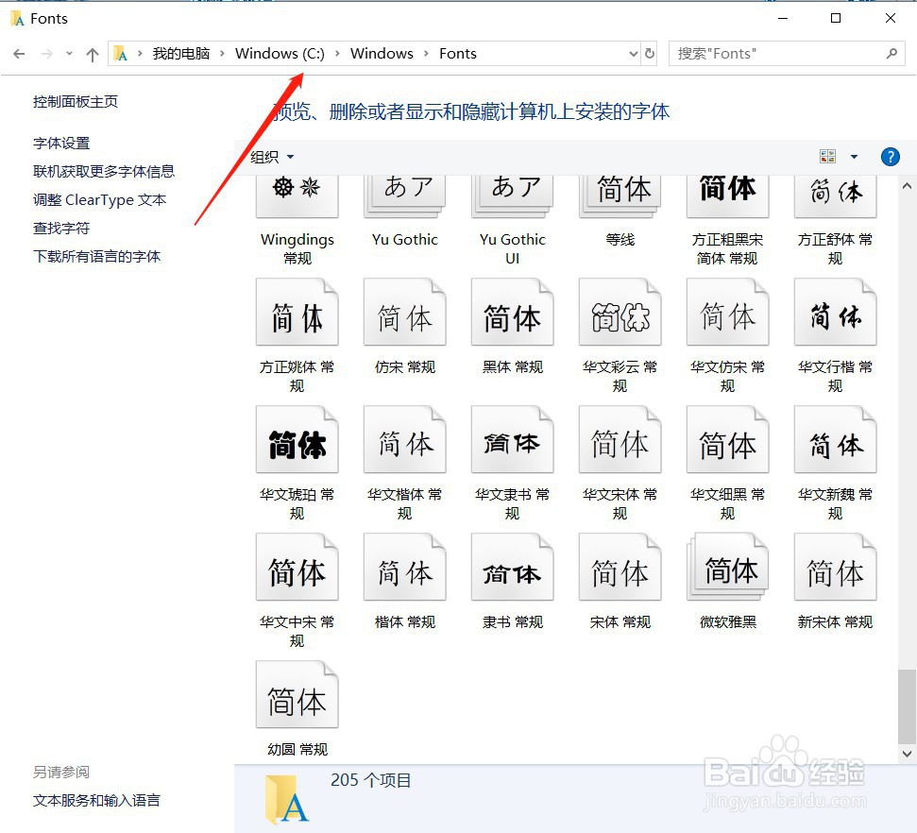This screenshot has height=833, width=917.
Task: Click the Fonts folder icon in the address bar
Action: pos(123,54)
